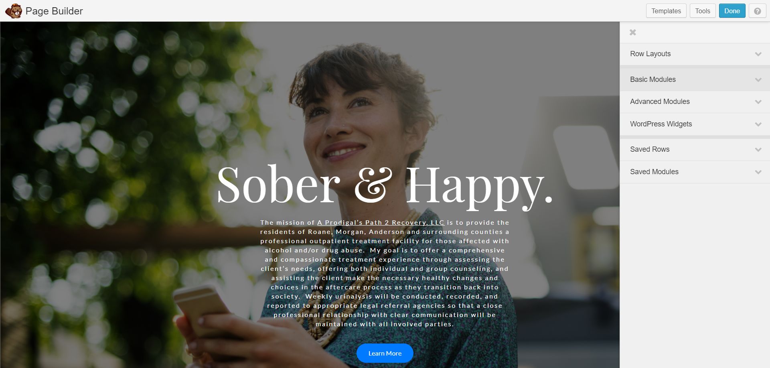770x368 pixels.
Task: Open the help question mark icon
Action: tap(757, 11)
